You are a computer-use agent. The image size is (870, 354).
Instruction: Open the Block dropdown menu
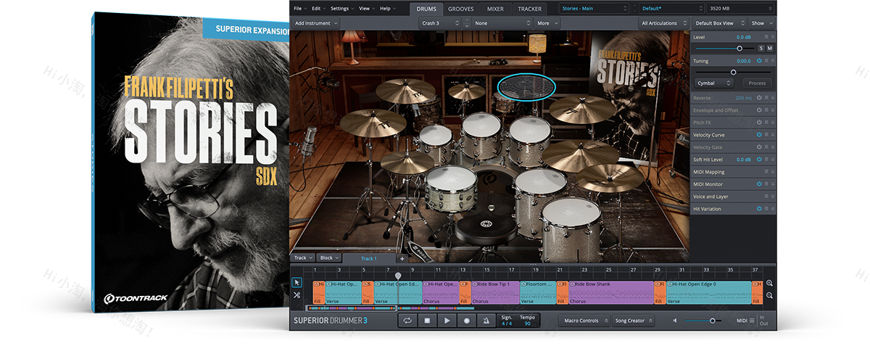tap(329, 258)
